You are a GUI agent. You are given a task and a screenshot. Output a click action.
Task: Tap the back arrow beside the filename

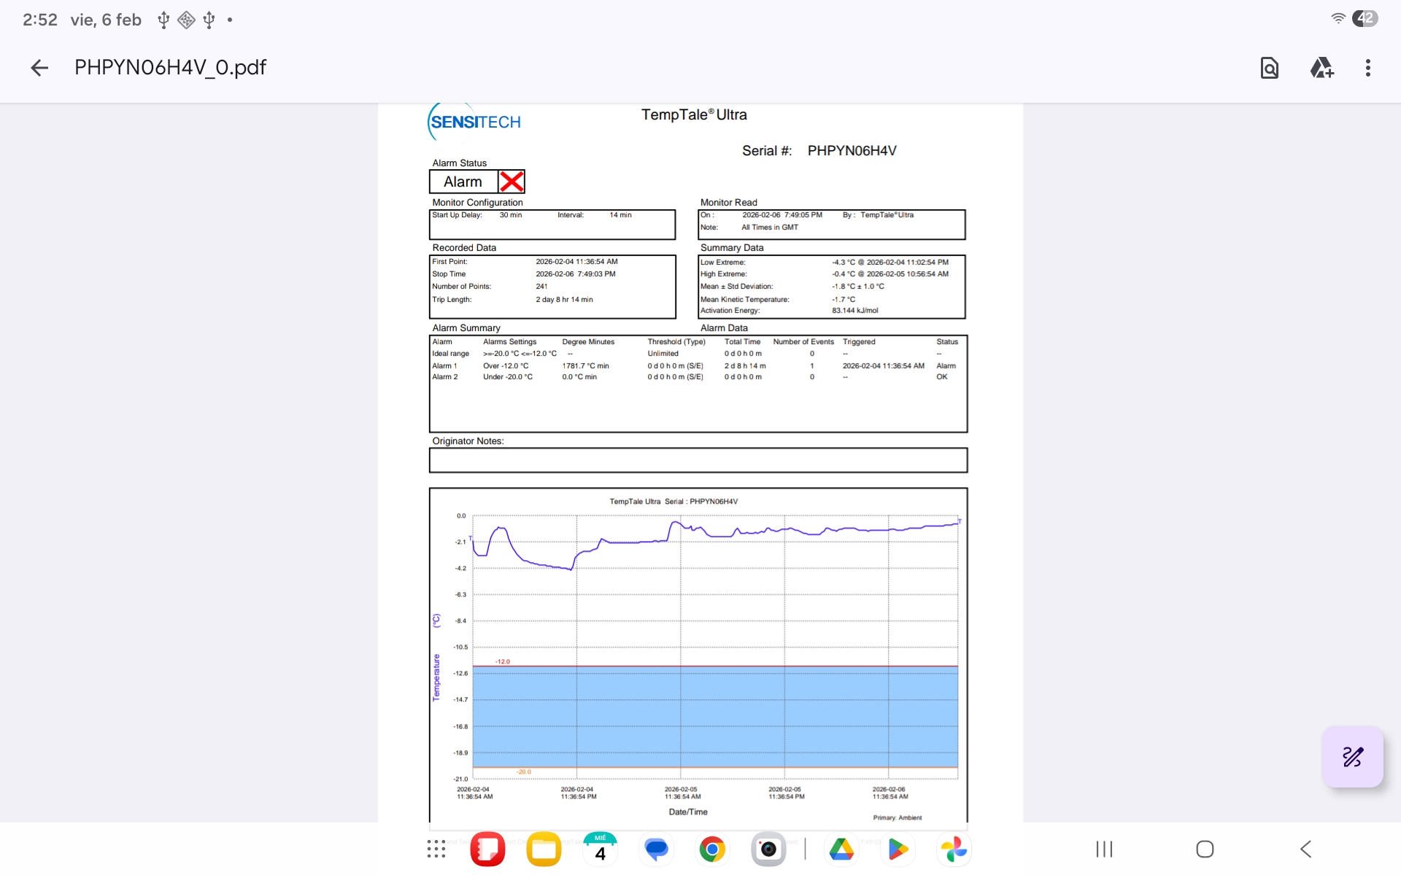pyautogui.click(x=39, y=68)
